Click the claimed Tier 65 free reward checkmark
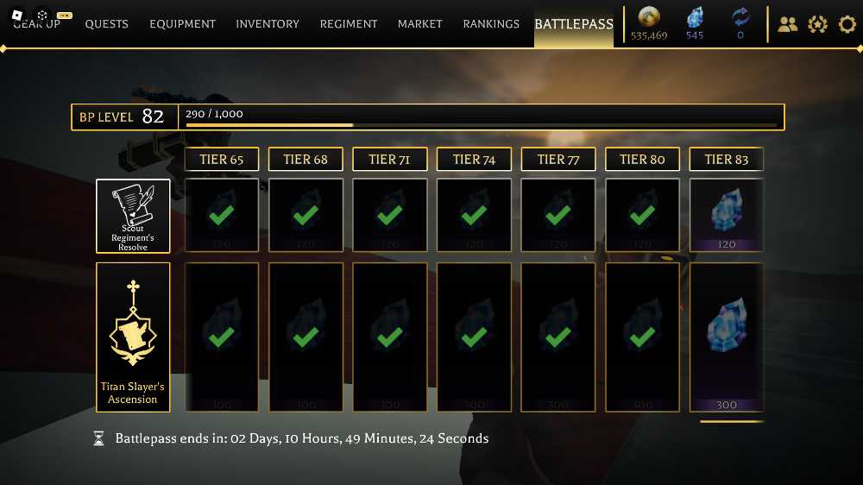Image resolution: width=863 pixels, height=485 pixels. click(x=221, y=215)
